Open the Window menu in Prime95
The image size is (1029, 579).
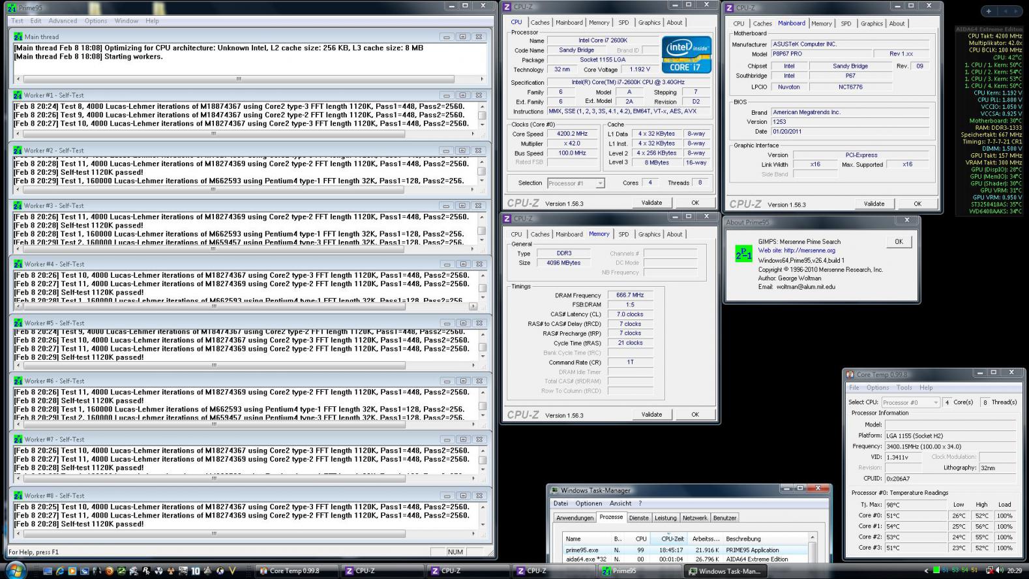pos(127,21)
